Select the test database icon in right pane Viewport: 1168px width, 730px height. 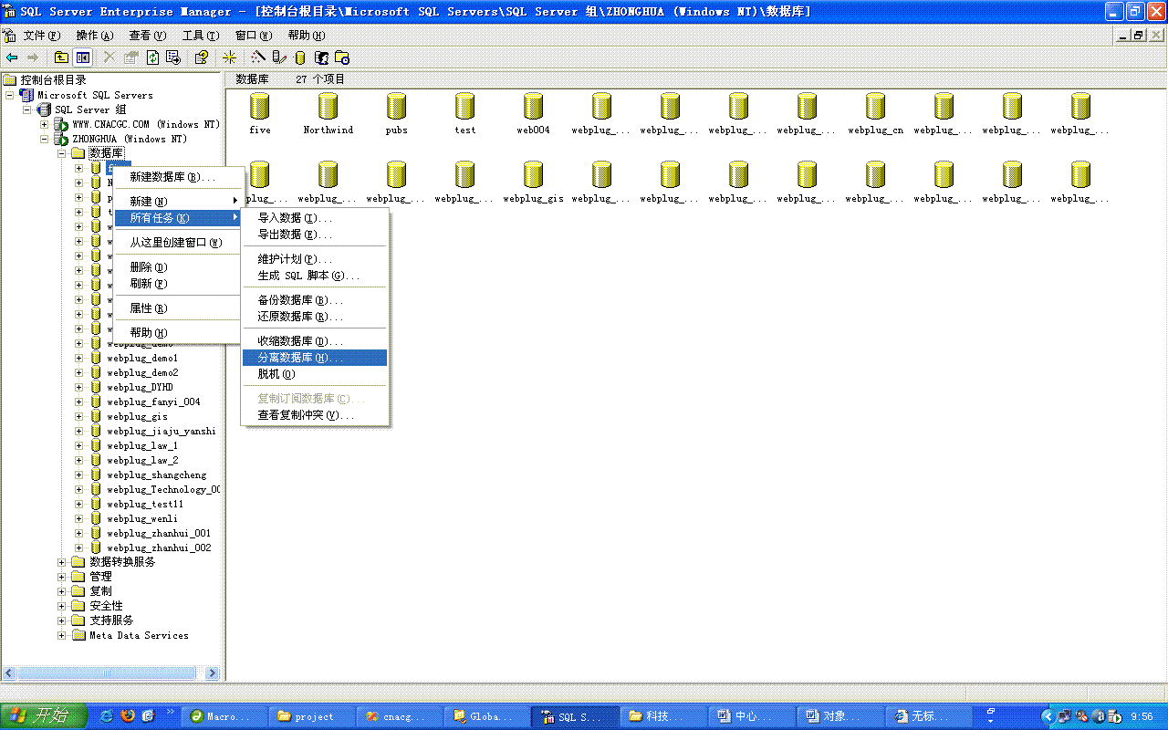[465, 108]
